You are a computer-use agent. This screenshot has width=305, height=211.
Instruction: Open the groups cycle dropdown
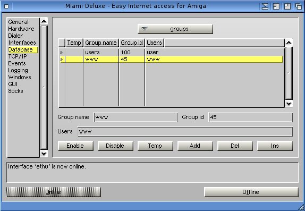click(175, 29)
